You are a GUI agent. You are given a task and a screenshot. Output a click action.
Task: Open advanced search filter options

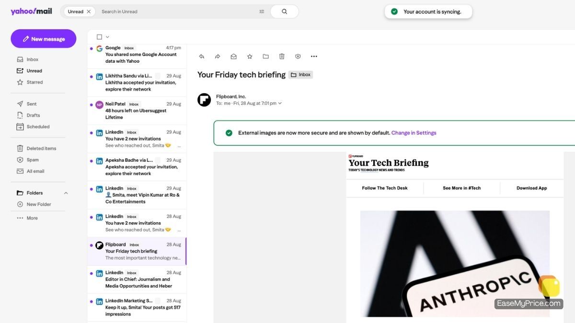tap(262, 11)
